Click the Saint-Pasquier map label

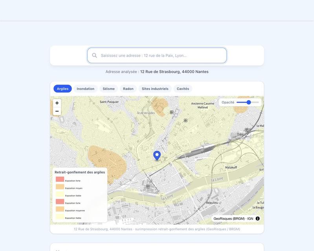[109, 102]
